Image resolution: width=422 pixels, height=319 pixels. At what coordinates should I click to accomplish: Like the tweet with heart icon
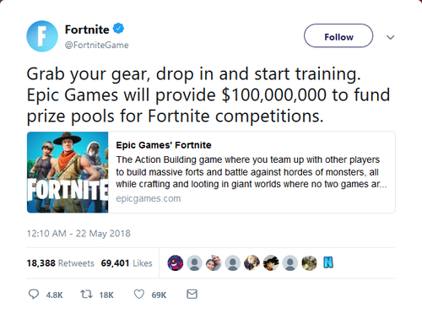[139, 295]
